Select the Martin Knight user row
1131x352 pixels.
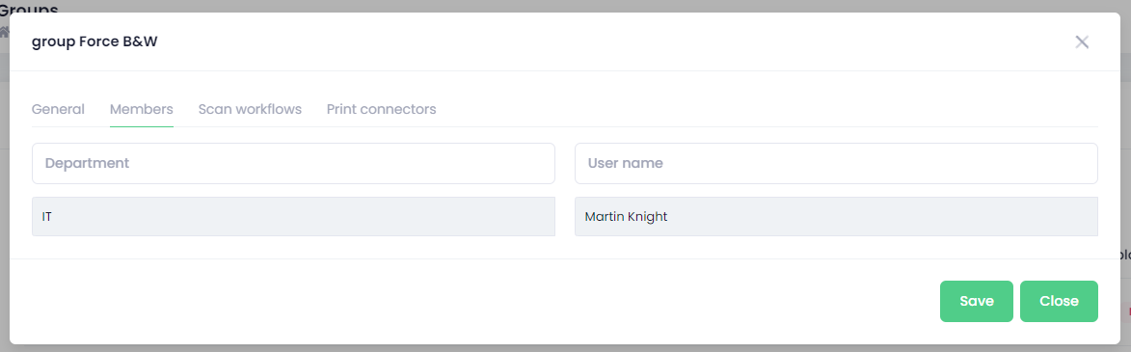836,216
